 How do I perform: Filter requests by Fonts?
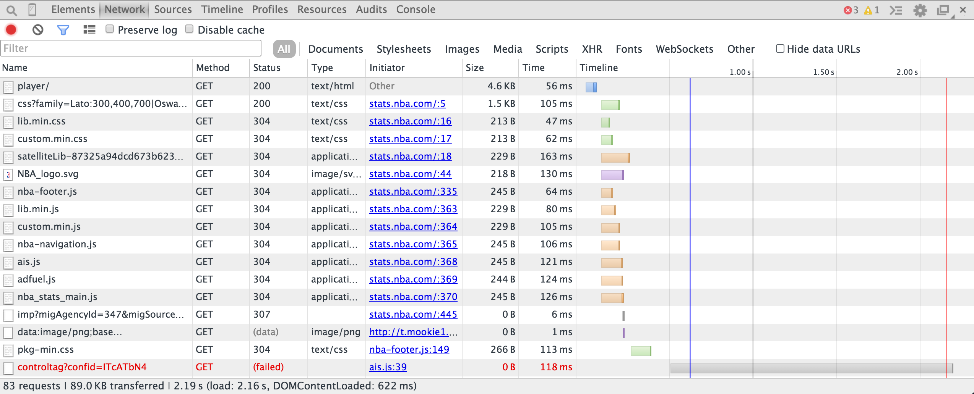[x=629, y=49]
